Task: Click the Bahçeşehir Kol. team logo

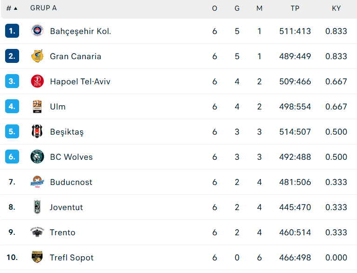Action: point(37,31)
